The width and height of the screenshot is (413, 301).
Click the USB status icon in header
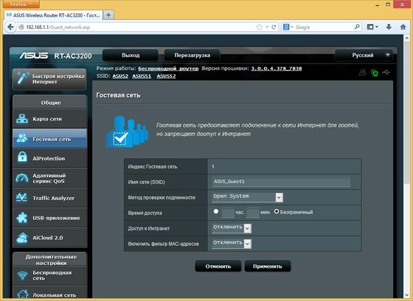(x=386, y=72)
